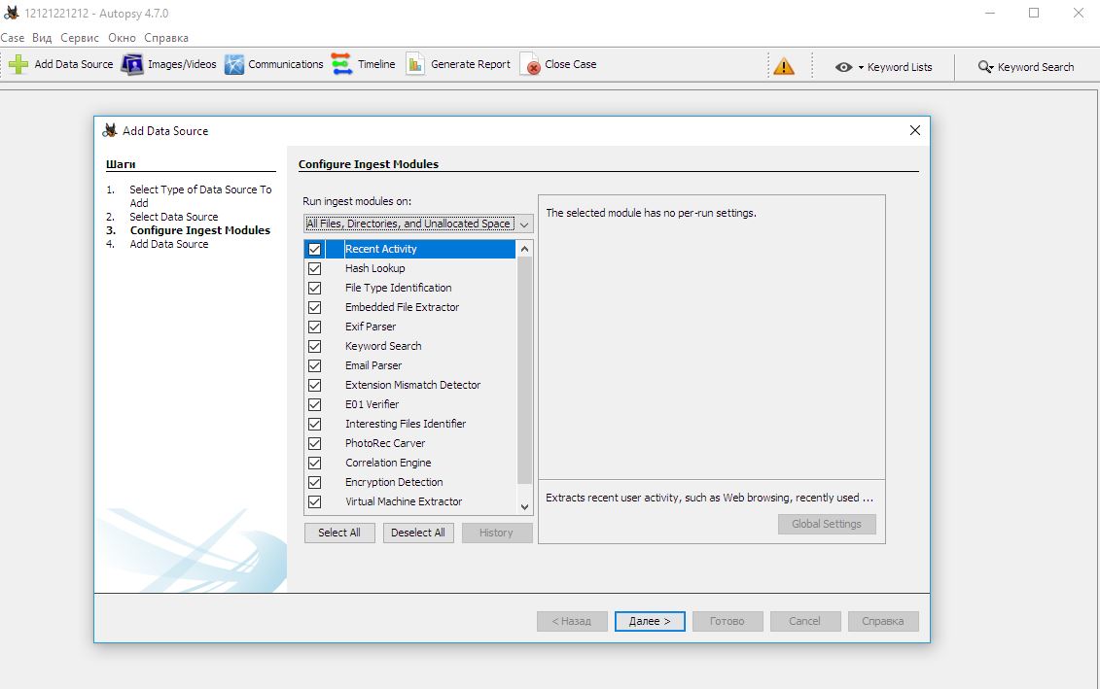
Task: Close the Add Data Source dialog
Action: 915,130
